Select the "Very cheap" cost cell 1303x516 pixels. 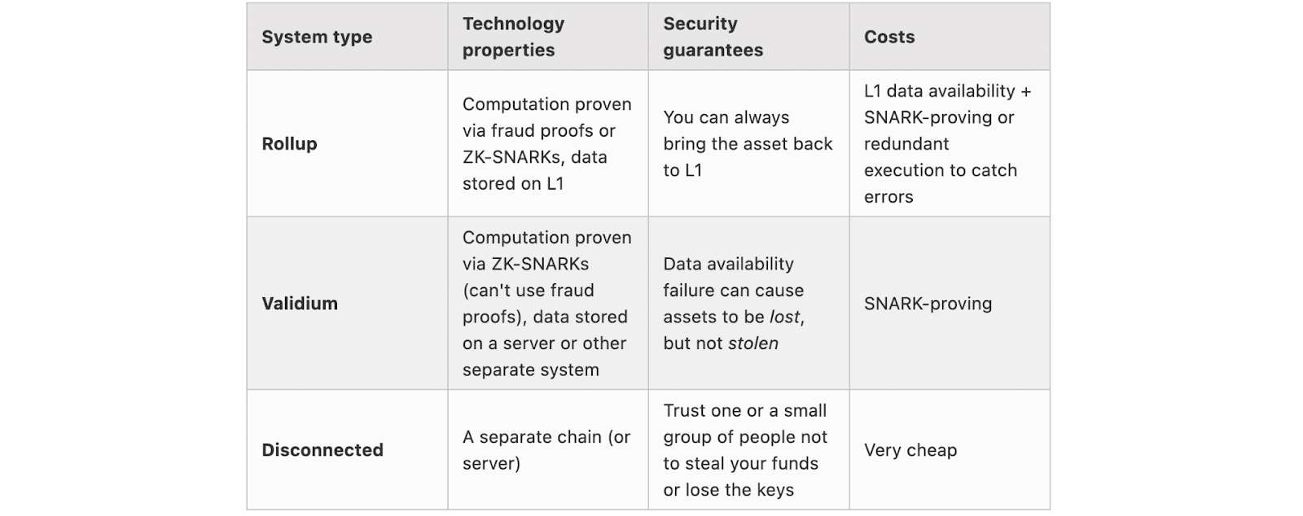(910, 450)
